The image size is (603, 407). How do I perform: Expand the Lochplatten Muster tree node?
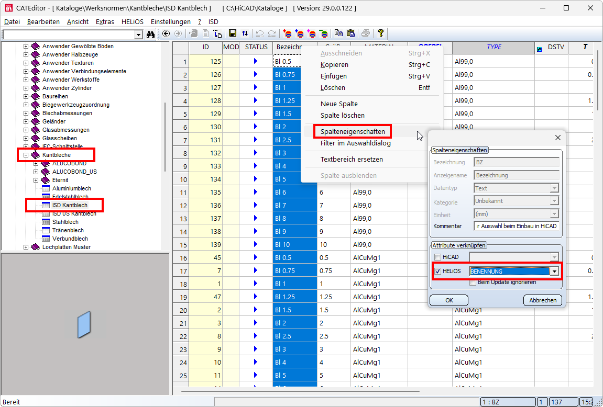(26, 247)
